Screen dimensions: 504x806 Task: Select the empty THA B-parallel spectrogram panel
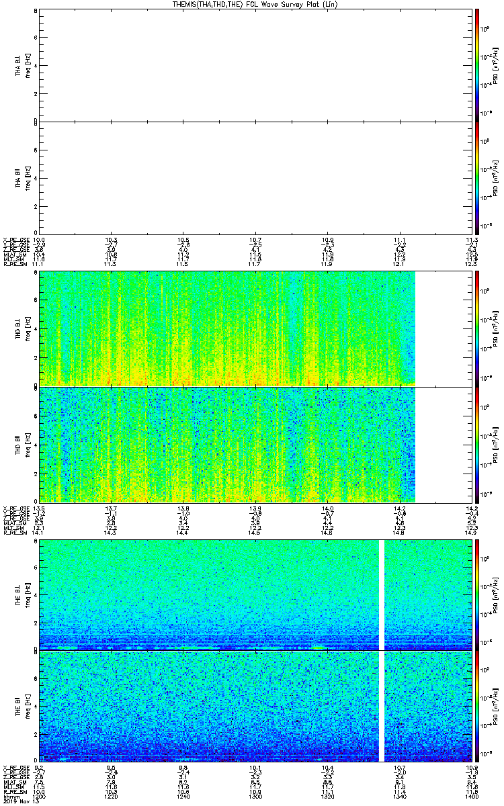255,177
